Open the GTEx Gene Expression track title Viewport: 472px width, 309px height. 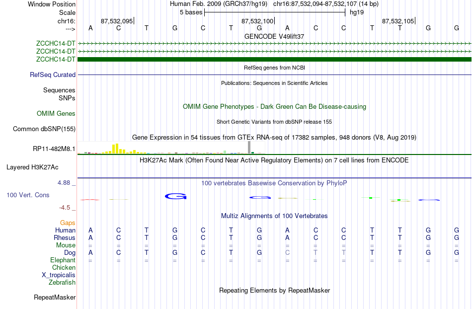(x=274, y=137)
